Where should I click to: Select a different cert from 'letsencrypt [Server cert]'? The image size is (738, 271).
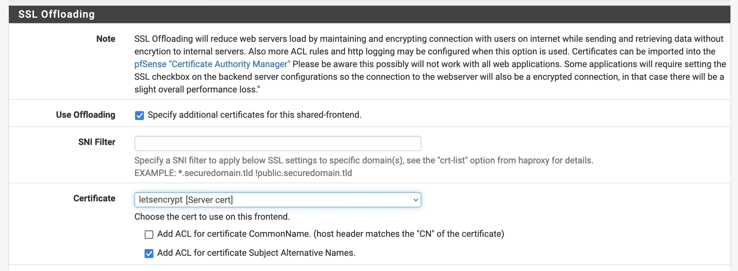click(277, 199)
